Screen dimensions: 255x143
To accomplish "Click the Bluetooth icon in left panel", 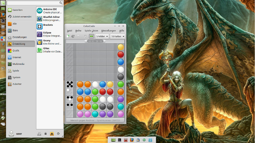I will click(x=3, y=113).
